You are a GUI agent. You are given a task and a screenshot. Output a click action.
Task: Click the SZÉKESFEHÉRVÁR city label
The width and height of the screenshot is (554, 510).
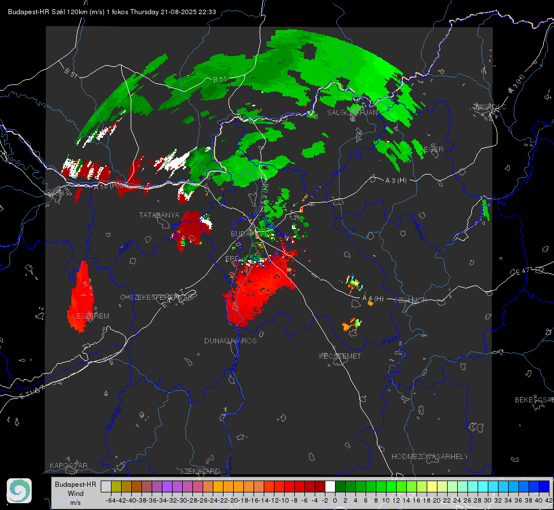point(161,297)
